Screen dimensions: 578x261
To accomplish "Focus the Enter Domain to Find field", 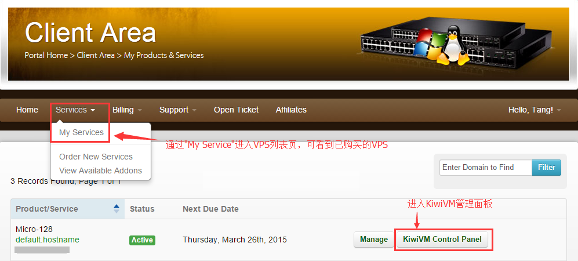I will tap(485, 168).
